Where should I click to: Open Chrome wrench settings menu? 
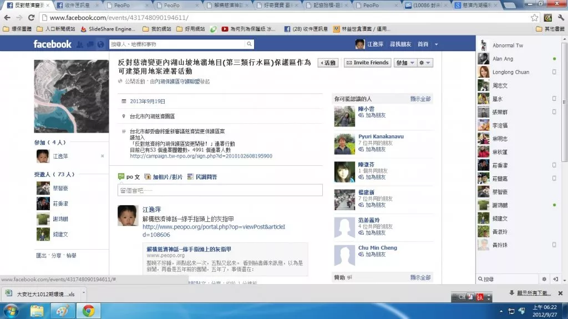point(560,17)
